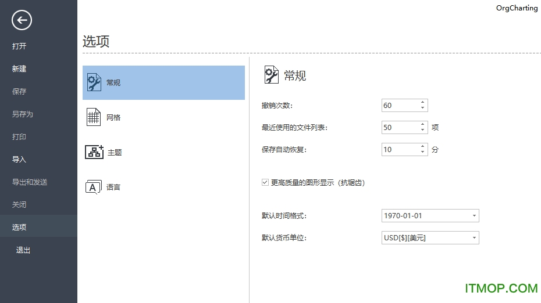Click 另存为 in the sidebar
This screenshot has height=303, width=541.
point(23,114)
